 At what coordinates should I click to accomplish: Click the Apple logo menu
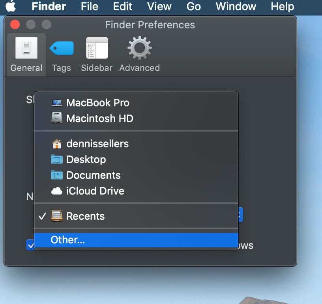coord(10,7)
